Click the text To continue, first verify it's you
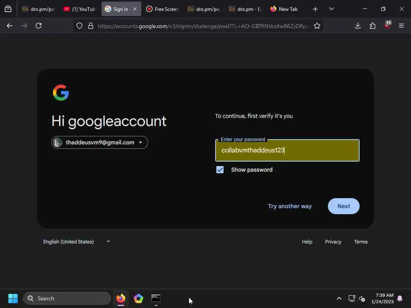Image resolution: width=411 pixels, height=308 pixels. point(254,116)
